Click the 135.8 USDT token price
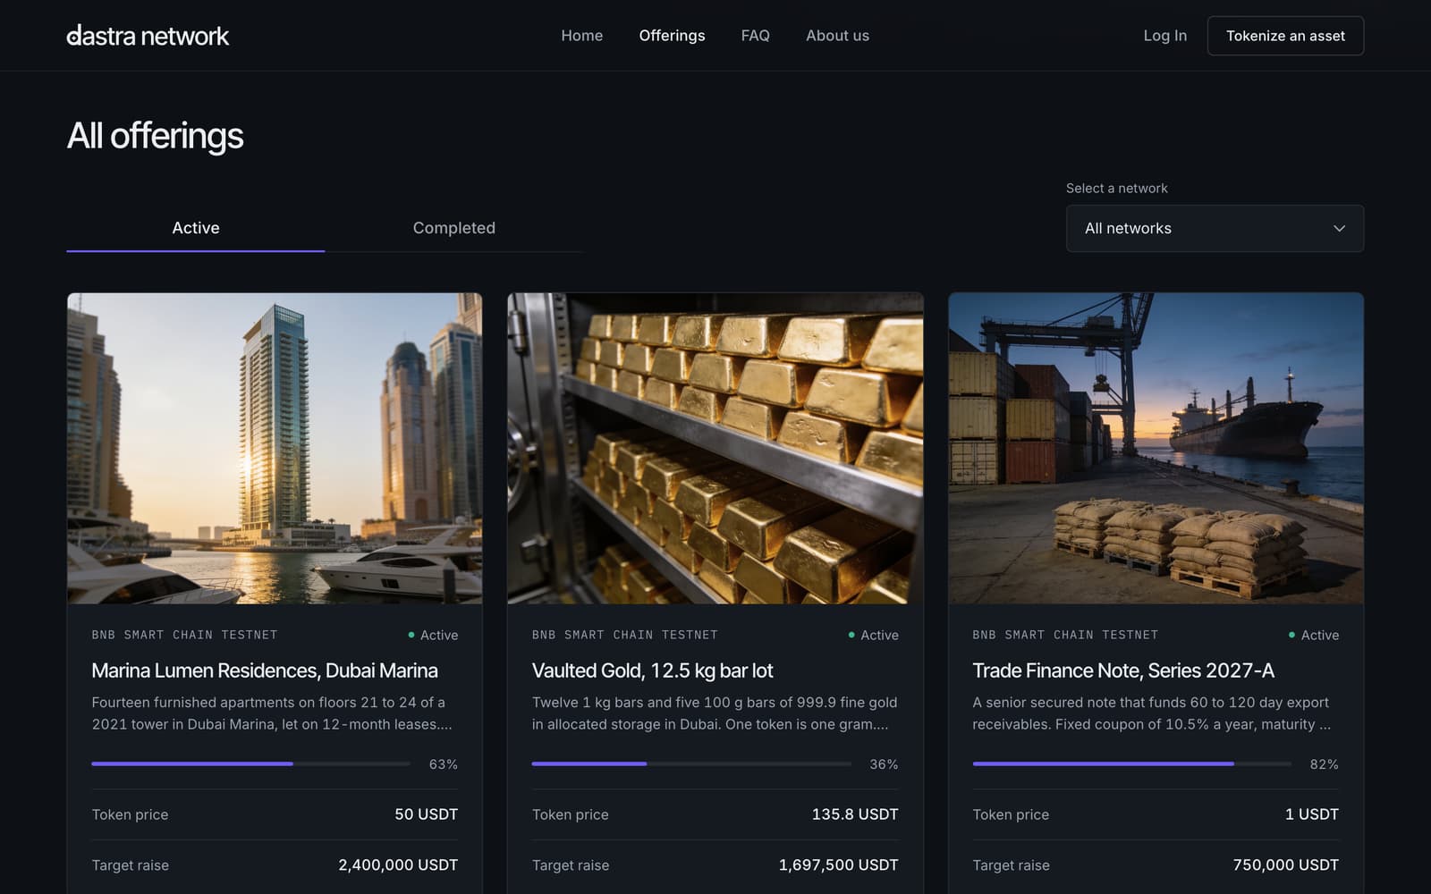Screen dimensions: 1431x894 855,814
